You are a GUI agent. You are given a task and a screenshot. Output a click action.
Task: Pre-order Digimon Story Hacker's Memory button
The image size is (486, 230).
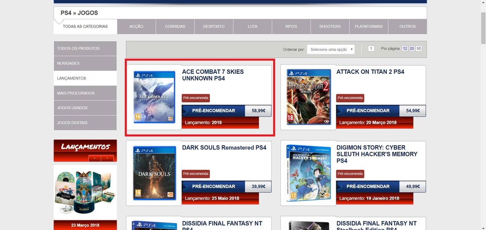point(368,187)
